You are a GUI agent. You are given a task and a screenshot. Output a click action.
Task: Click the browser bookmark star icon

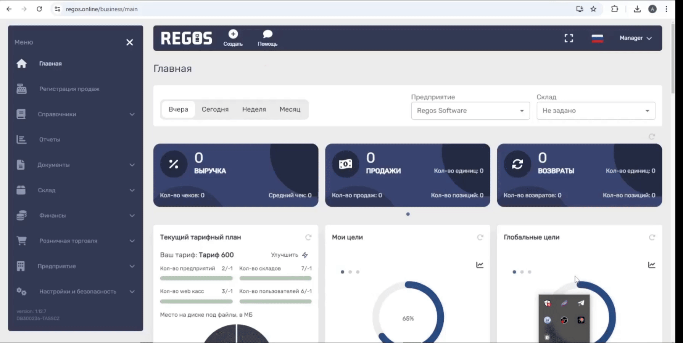593,9
